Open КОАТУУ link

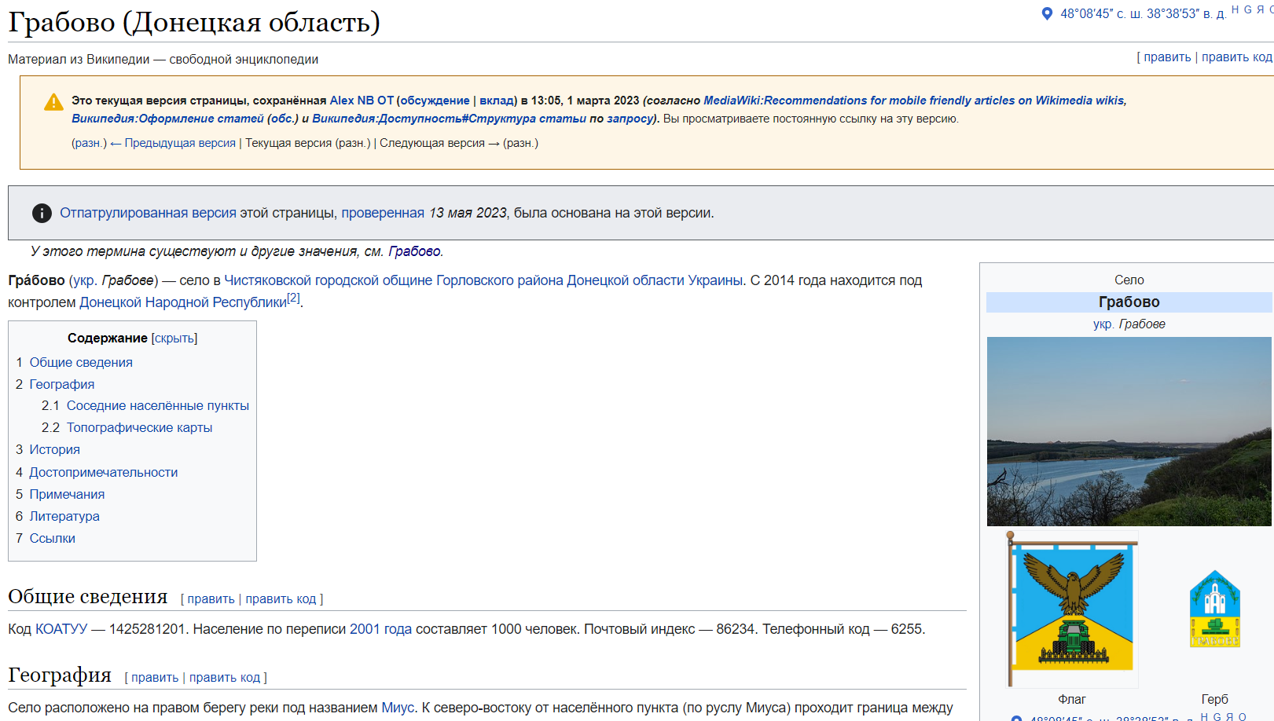click(61, 629)
